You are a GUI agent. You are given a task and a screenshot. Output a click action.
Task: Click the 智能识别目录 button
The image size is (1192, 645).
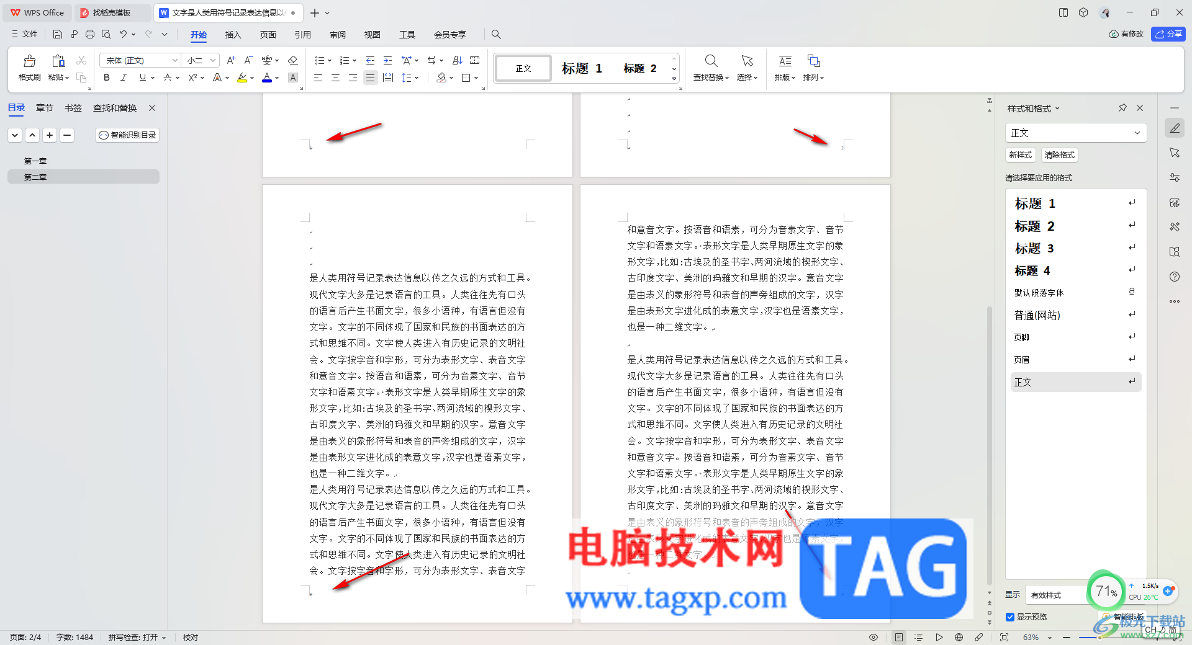pyautogui.click(x=127, y=135)
